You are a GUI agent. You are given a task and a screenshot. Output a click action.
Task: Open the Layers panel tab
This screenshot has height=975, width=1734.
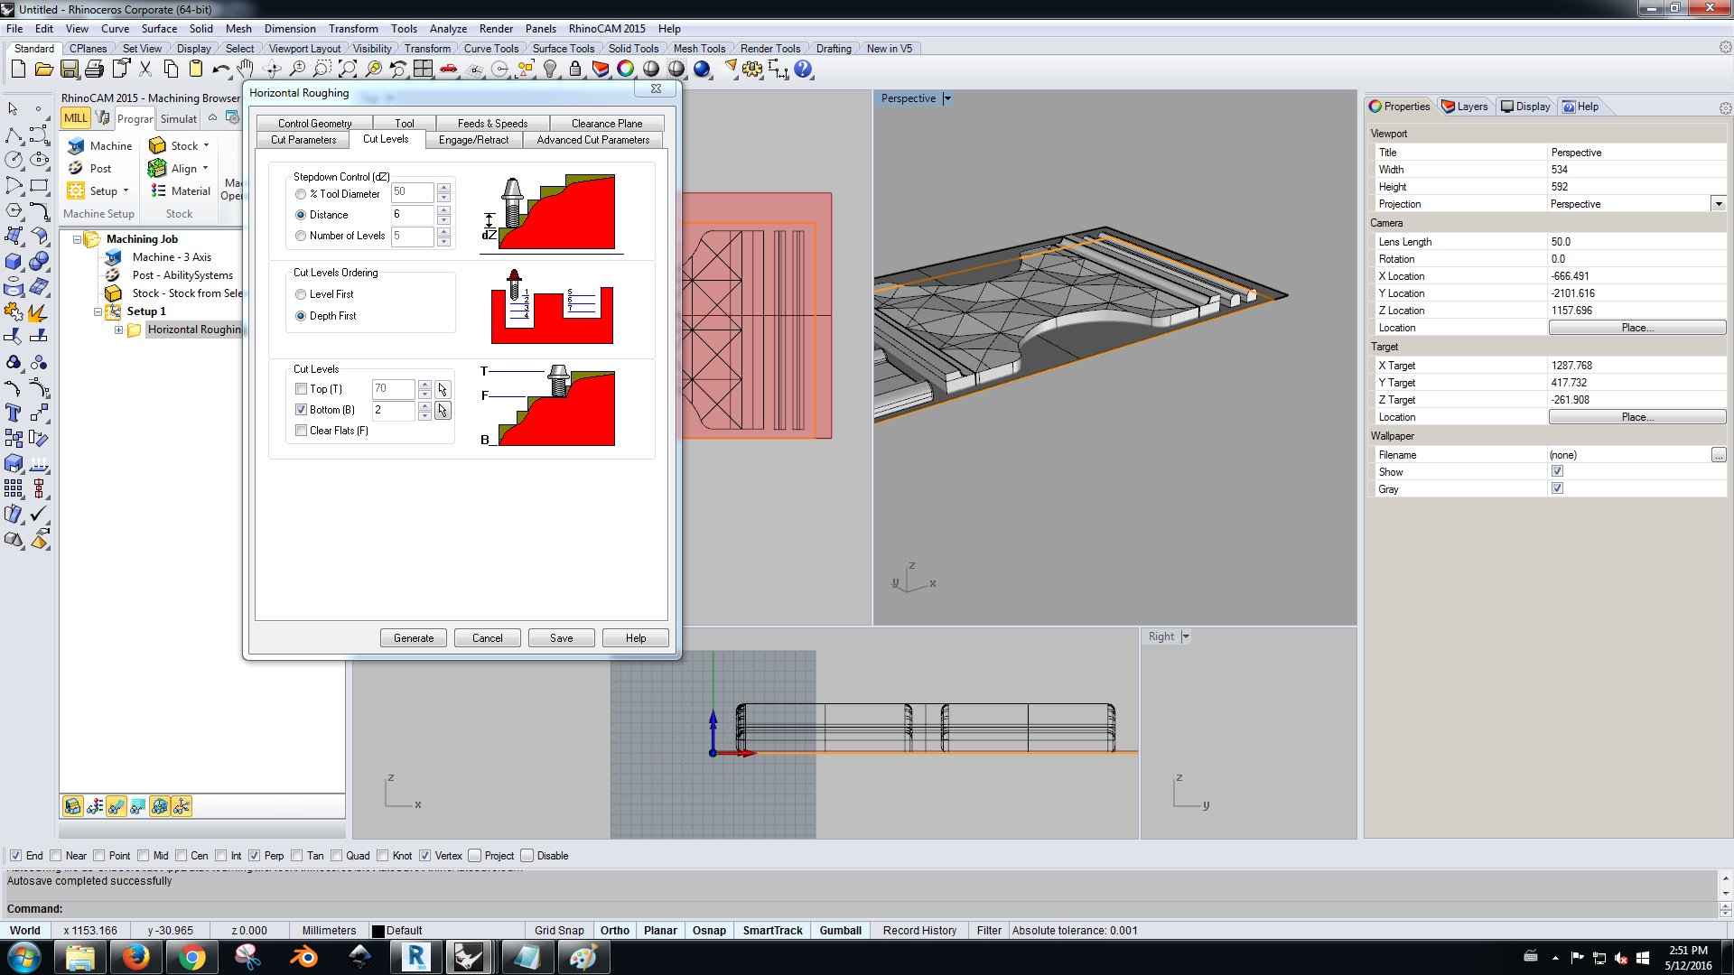point(1464,107)
